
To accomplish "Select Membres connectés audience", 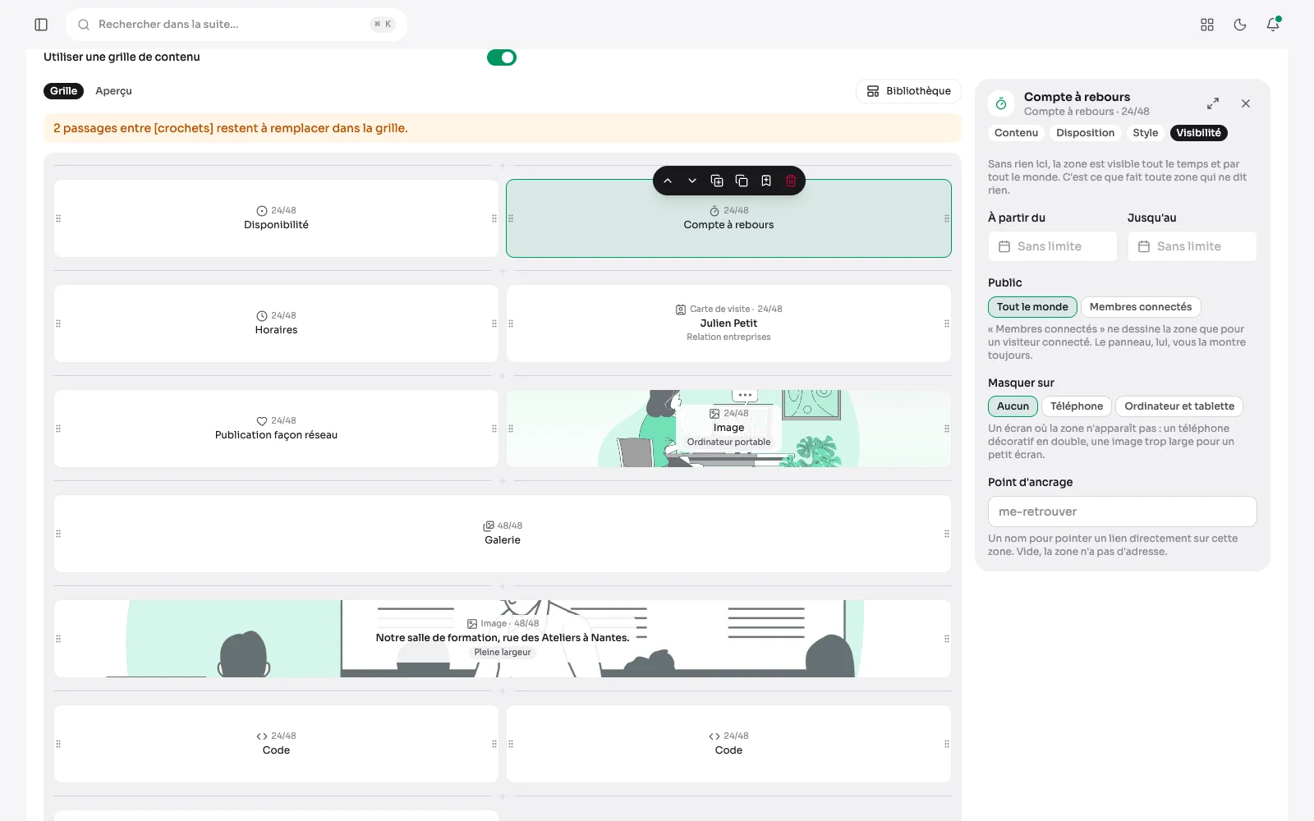I will [1141, 307].
